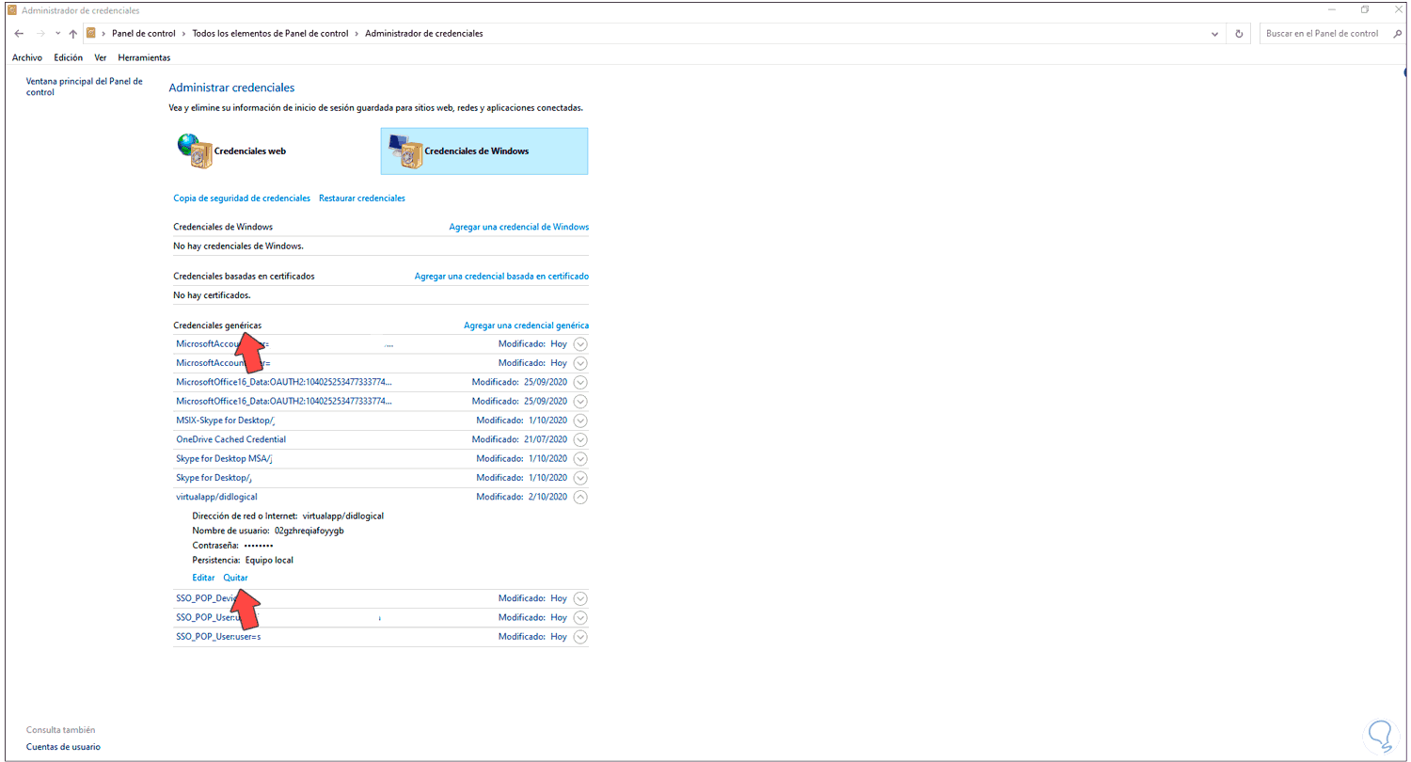The height and width of the screenshot is (762, 1411).
Task: Expand the SSO_POP_Device credential chevron
Action: (580, 598)
